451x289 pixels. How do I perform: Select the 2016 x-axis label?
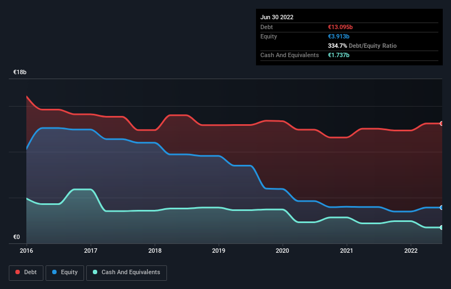tap(26, 251)
